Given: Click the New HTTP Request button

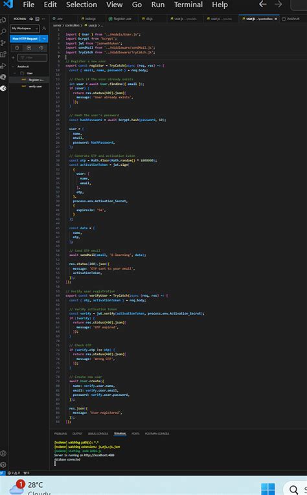Looking at the screenshot, I should tap(25, 38).
